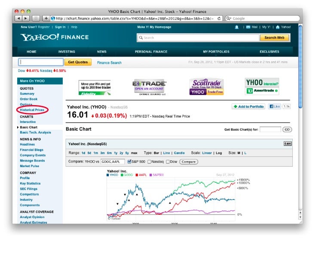Click the GO button for basic charts
Screen dimensions: 313x274
(x=287, y=129)
